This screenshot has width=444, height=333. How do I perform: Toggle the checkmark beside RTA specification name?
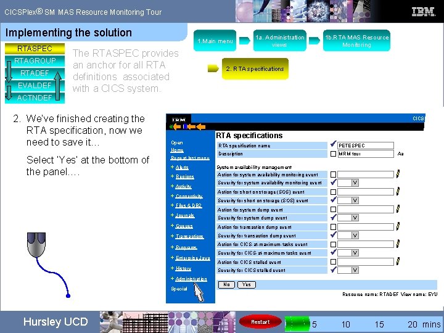click(333, 144)
